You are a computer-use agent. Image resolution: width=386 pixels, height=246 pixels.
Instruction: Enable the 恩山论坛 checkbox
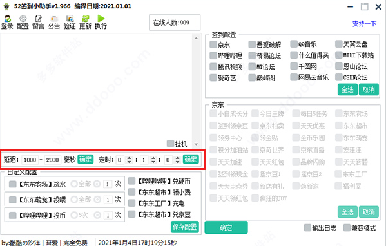pyautogui.click(x=339, y=66)
